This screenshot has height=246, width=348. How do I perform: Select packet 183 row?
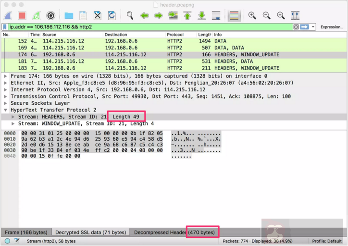tap(174, 68)
